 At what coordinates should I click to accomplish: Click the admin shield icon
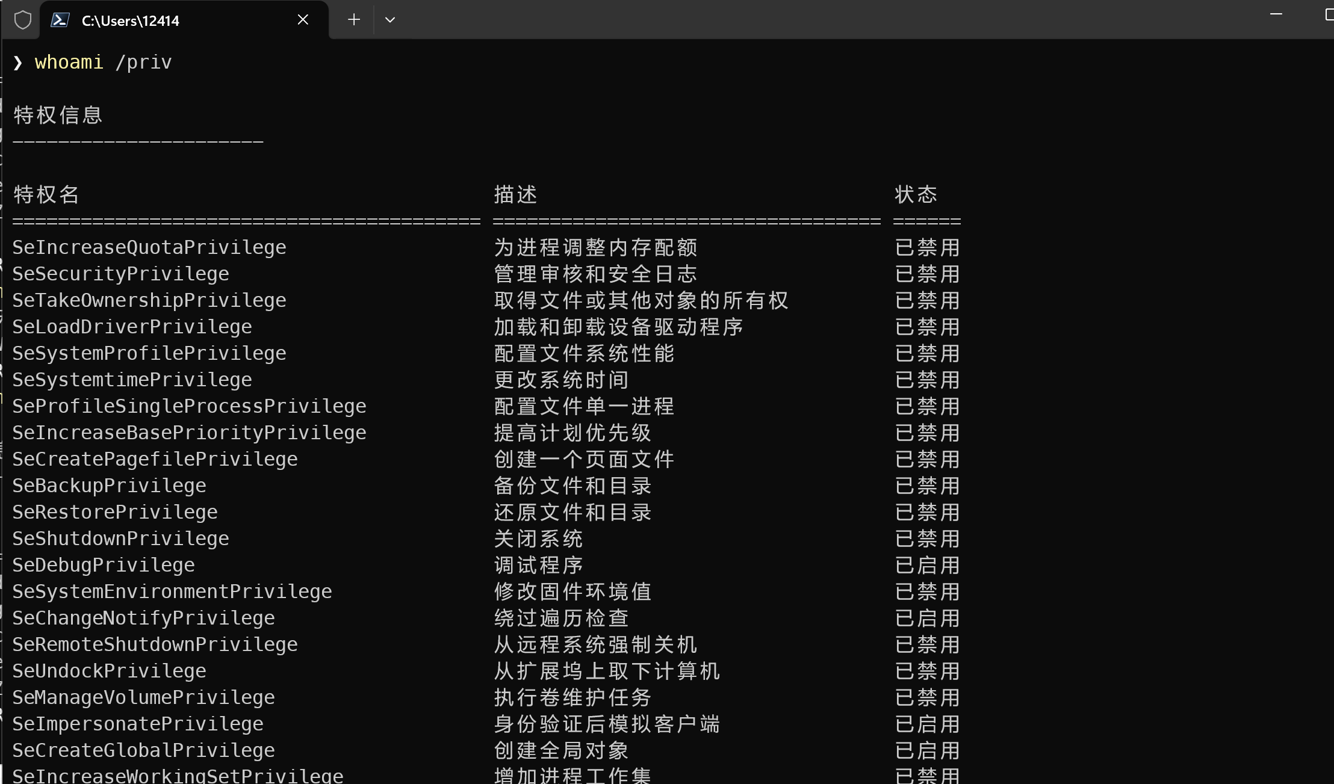(x=23, y=20)
